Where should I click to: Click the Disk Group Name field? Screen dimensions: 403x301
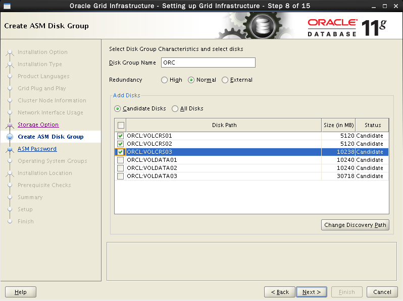click(208, 63)
